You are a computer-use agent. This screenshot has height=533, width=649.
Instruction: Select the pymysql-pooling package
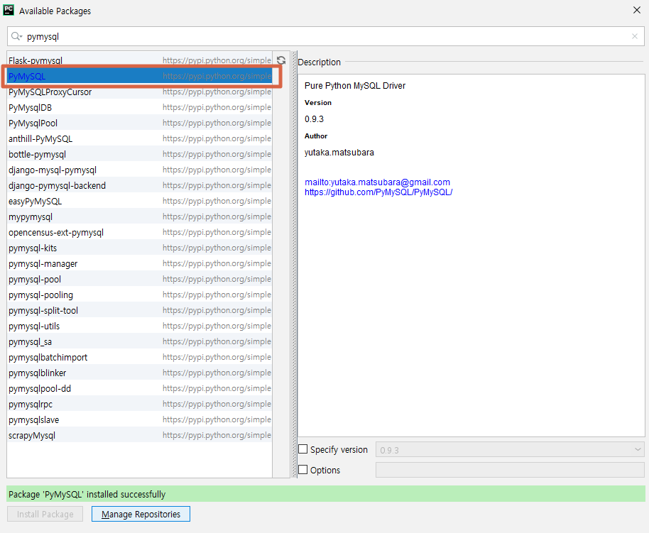(139, 295)
